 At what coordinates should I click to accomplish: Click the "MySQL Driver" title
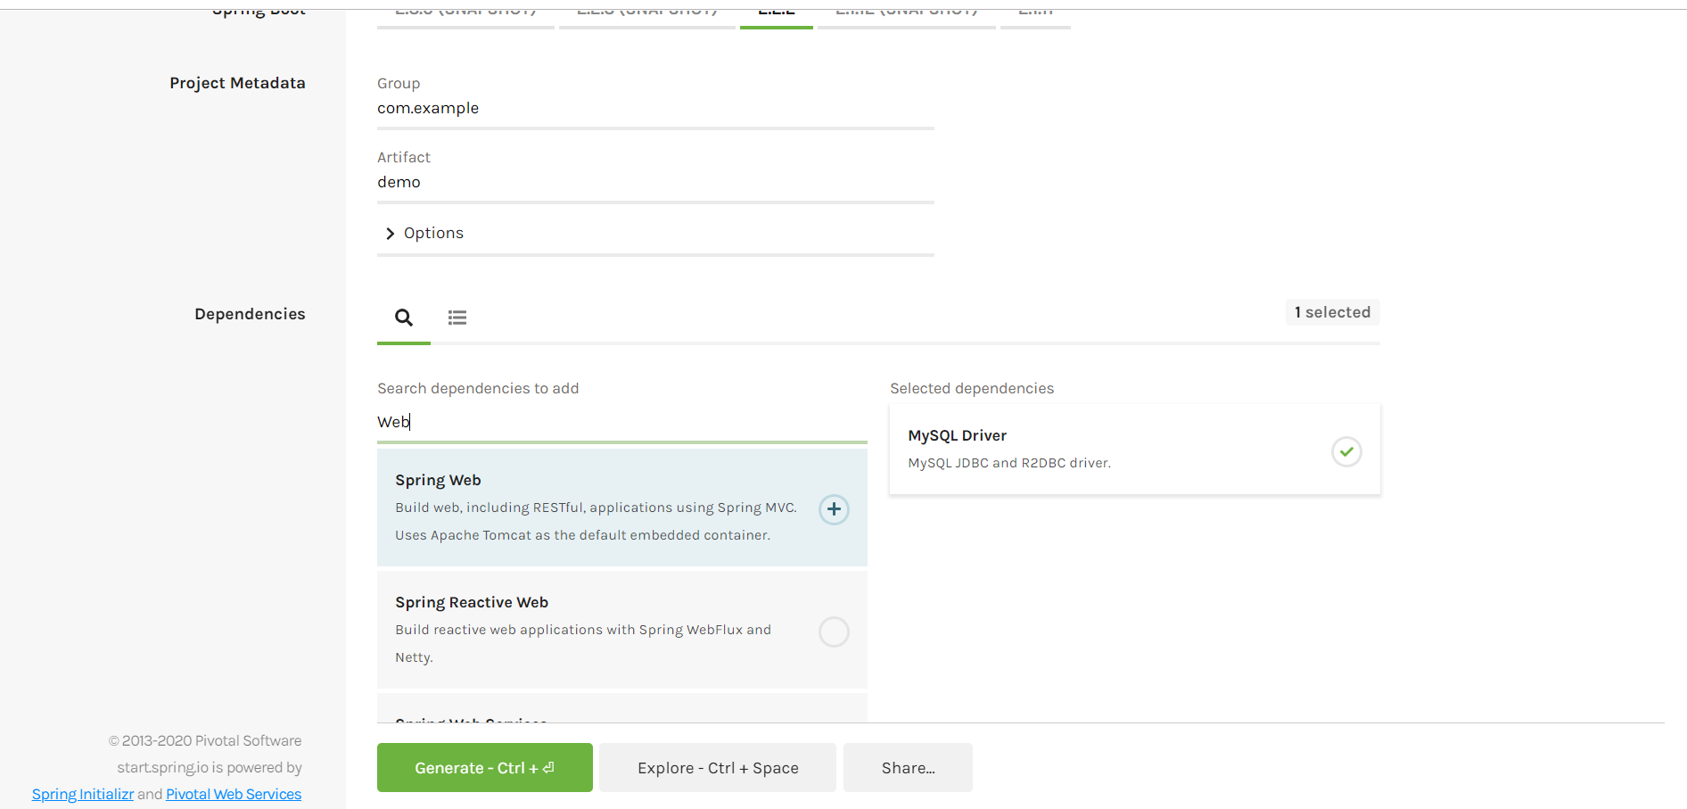click(957, 435)
